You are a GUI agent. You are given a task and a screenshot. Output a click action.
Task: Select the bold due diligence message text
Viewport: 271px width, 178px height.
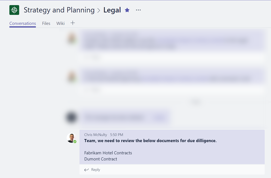(x=150, y=141)
